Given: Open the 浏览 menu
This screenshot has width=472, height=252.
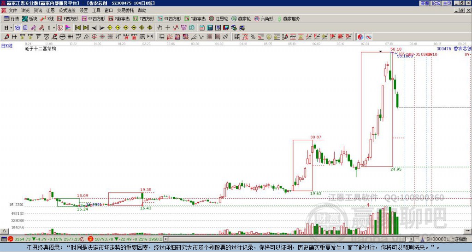Looking at the screenshot, I should [x=25, y=11].
